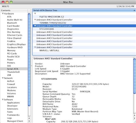Collapse the highlighted AHCI controller triangle
The height and width of the screenshot is (123, 136).
point(35,26)
